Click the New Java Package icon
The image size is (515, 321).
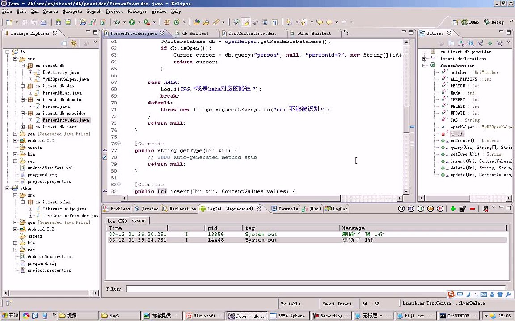click(167, 22)
